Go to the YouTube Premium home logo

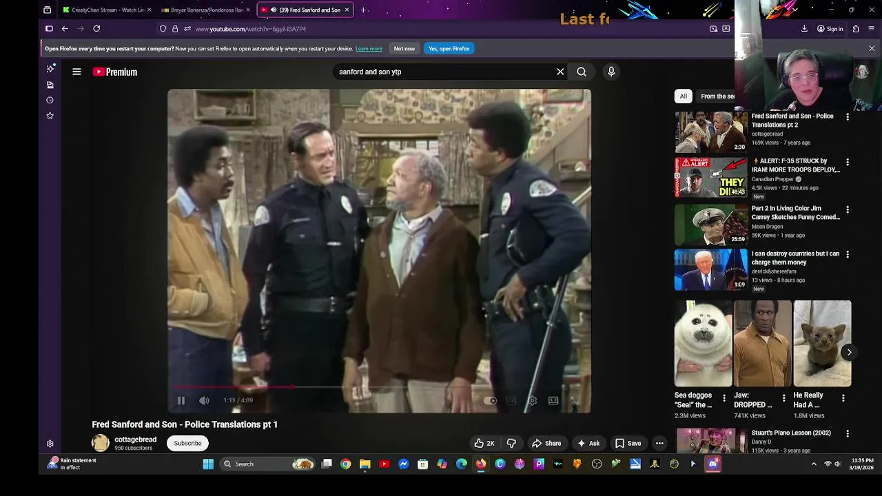115,72
